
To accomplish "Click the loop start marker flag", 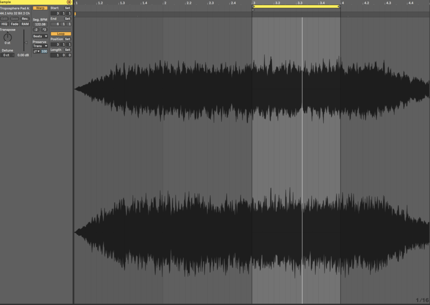I will (x=254, y=6).
